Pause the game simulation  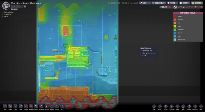tap(13, 6)
